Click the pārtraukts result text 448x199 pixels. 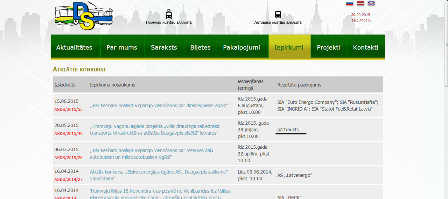pyautogui.click(x=288, y=130)
